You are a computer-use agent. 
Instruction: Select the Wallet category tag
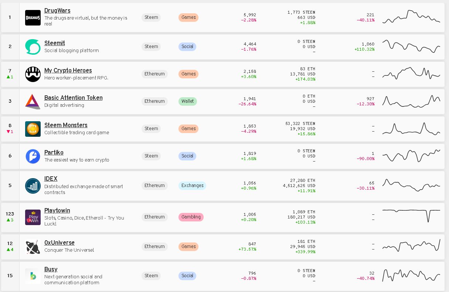click(x=188, y=101)
